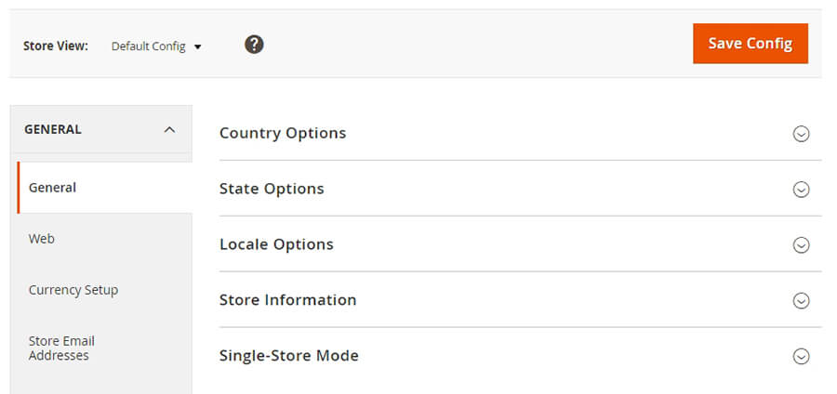
Task: Expand the State Options section title
Action: [x=272, y=189]
